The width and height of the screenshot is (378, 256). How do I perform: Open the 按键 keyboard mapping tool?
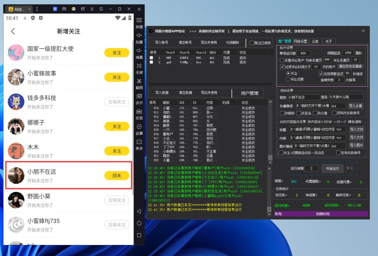coord(139,23)
